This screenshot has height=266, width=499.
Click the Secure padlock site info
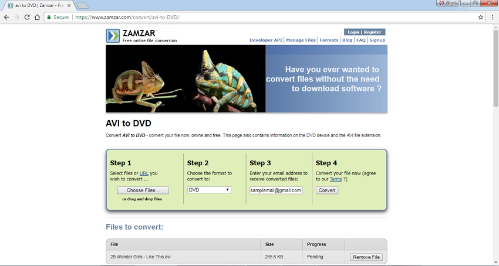58,18
